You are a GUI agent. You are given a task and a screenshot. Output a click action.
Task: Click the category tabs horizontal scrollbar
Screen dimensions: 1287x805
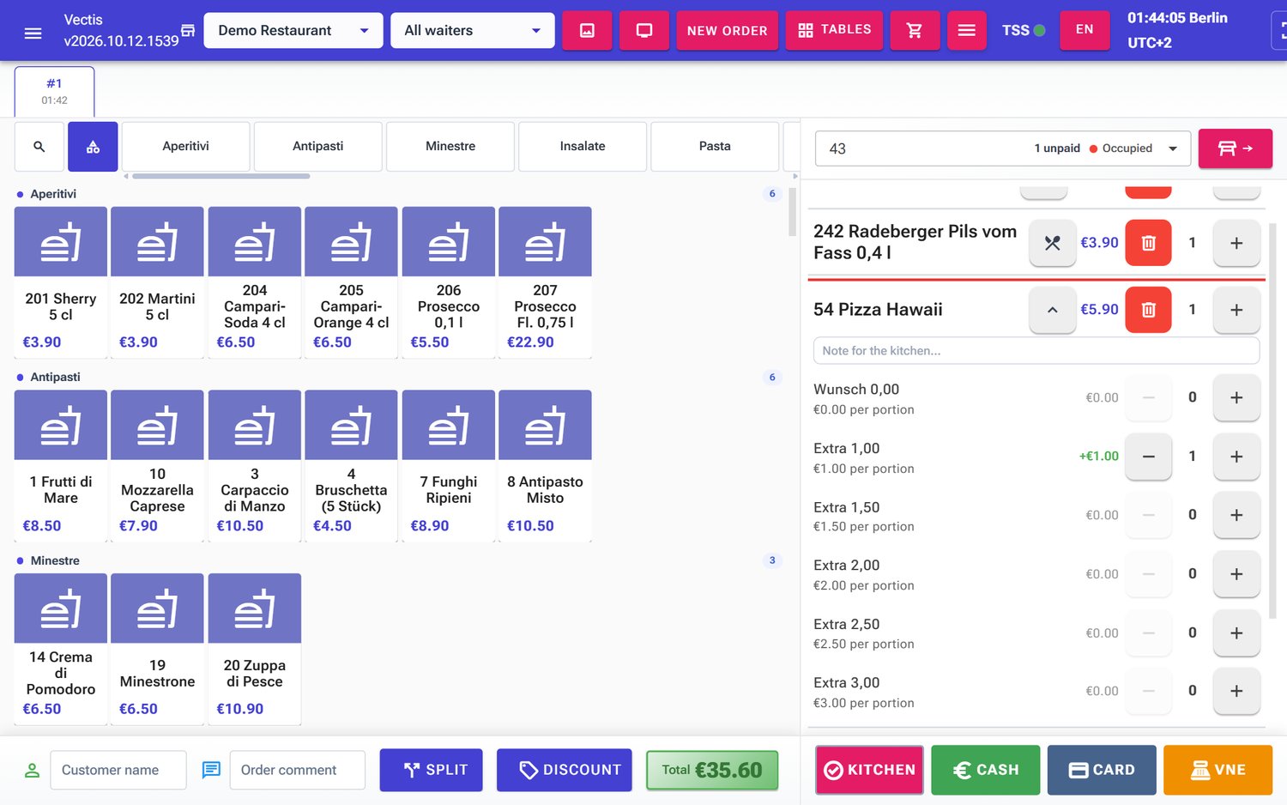pos(221,176)
